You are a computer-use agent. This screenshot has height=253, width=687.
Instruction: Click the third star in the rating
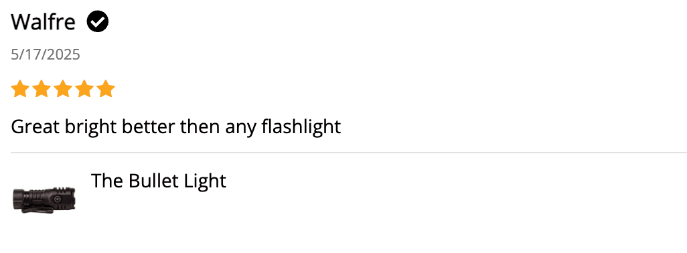pos(63,89)
